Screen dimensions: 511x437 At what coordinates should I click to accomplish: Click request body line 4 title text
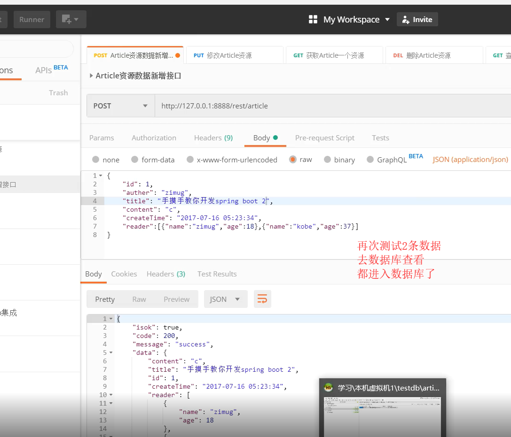197,201
